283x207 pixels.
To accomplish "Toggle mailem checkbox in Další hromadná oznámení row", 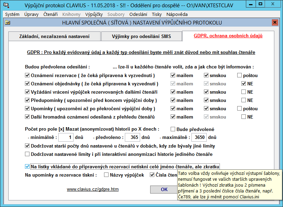I will click(x=173, y=117).
